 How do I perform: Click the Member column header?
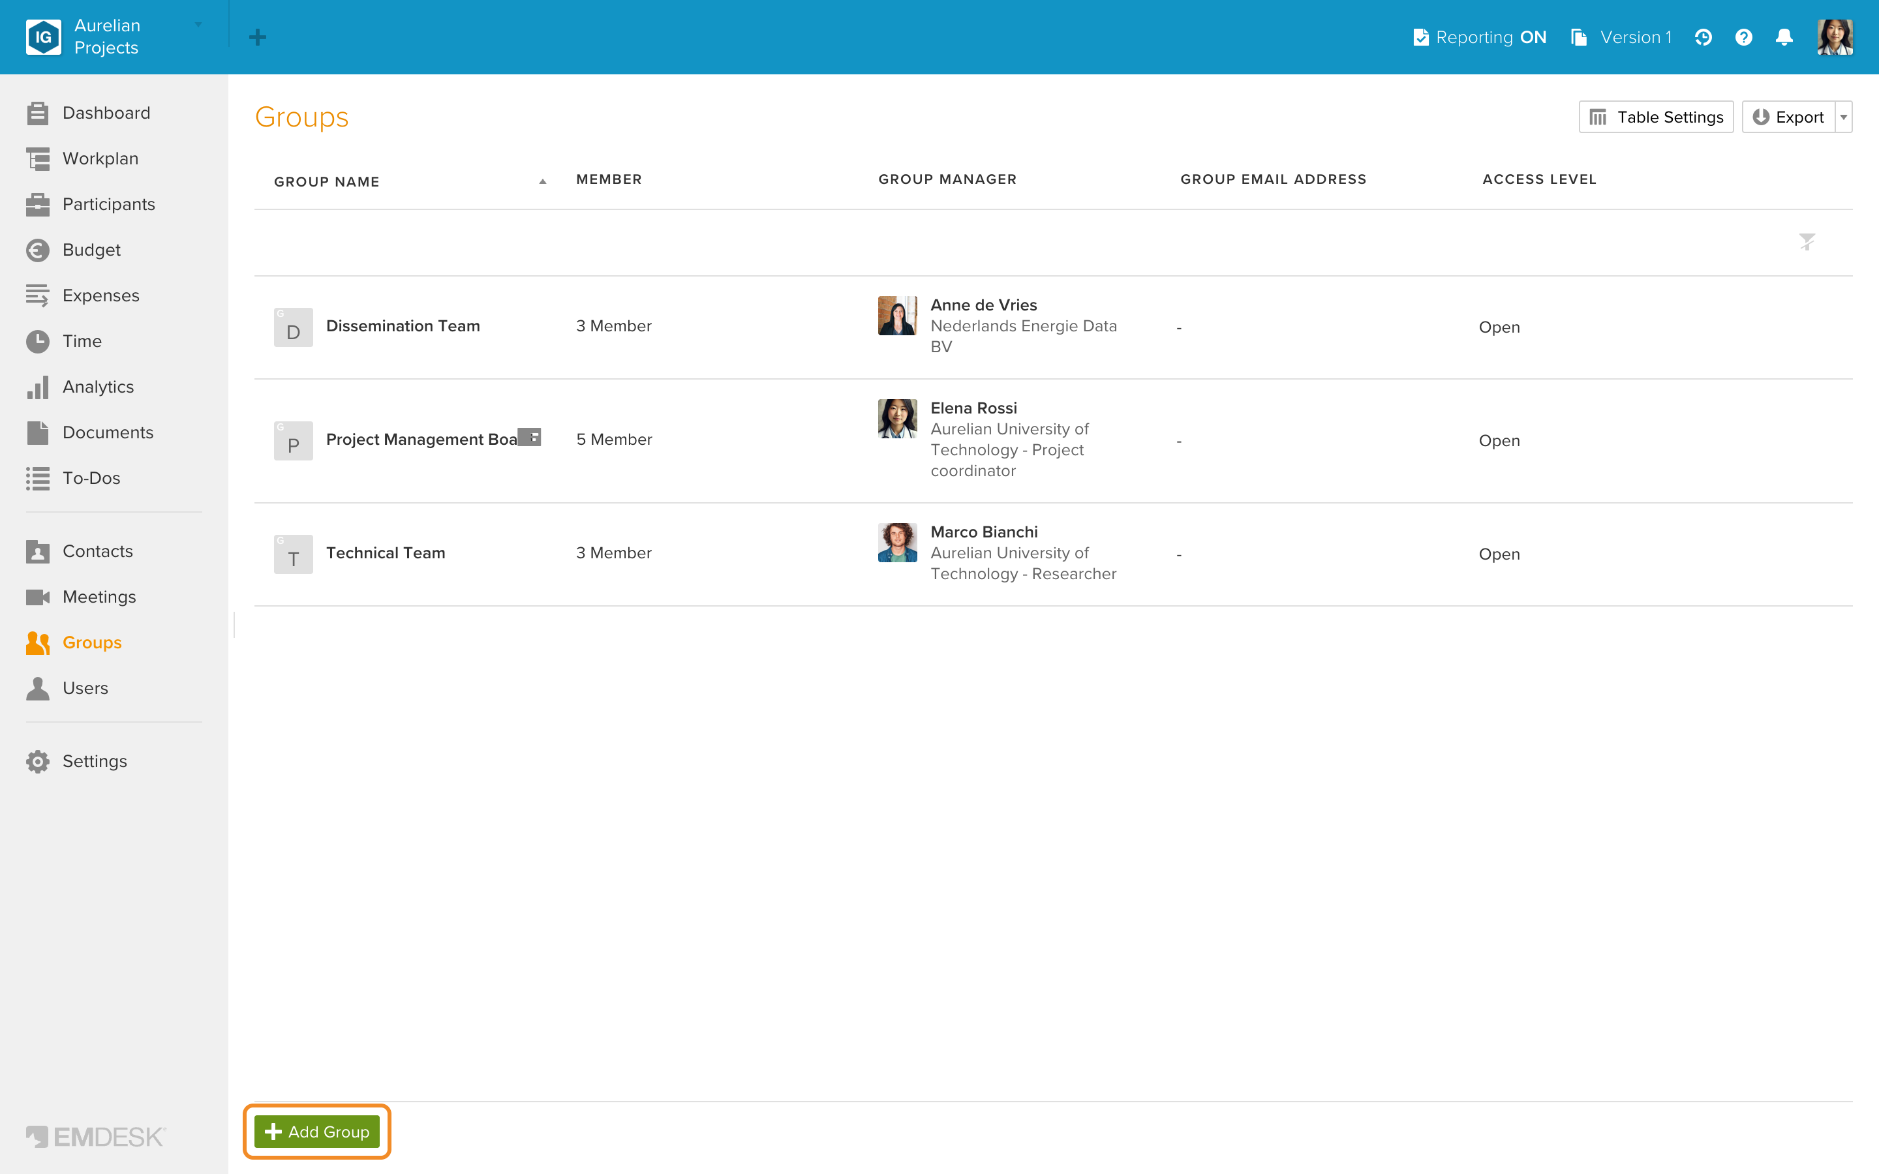[x=609, y=179]
